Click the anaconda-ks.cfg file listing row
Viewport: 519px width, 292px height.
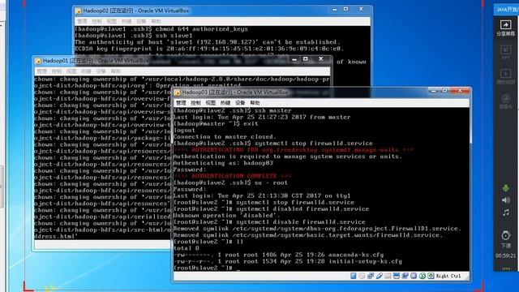coord(279,255)
